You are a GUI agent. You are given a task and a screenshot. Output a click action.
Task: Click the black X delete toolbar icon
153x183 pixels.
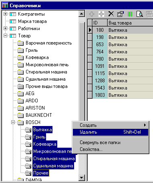click(111, 14)
